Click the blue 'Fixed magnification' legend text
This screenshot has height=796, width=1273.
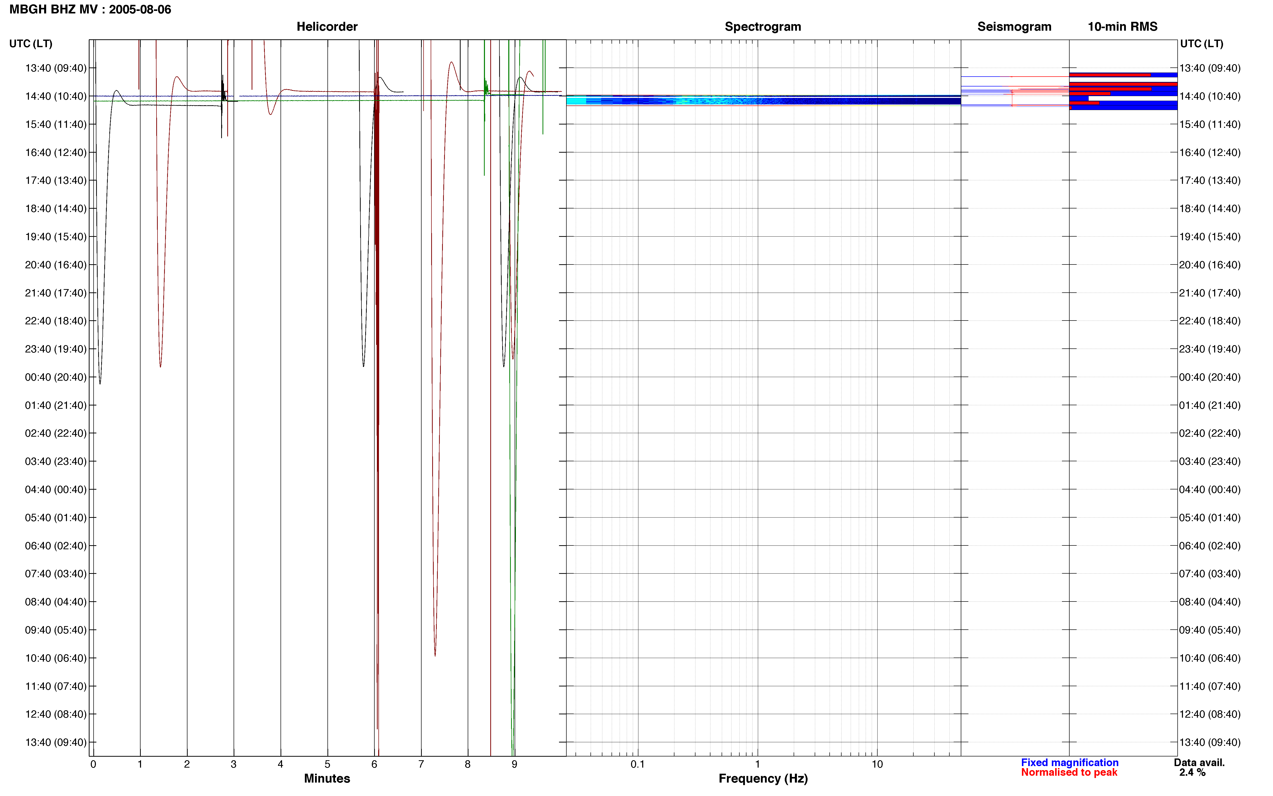(1069, 763)
